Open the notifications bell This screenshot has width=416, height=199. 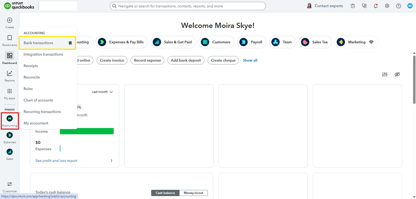(x=376, y=6)
